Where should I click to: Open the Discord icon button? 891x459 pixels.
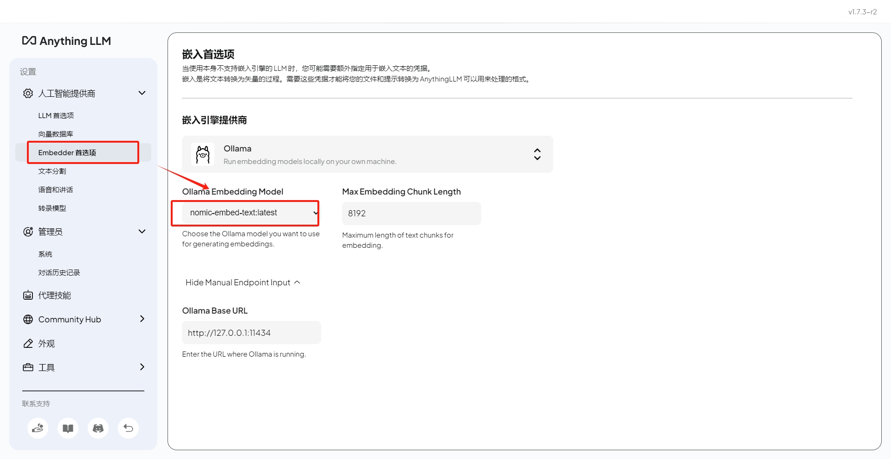[x=98, y=428]
